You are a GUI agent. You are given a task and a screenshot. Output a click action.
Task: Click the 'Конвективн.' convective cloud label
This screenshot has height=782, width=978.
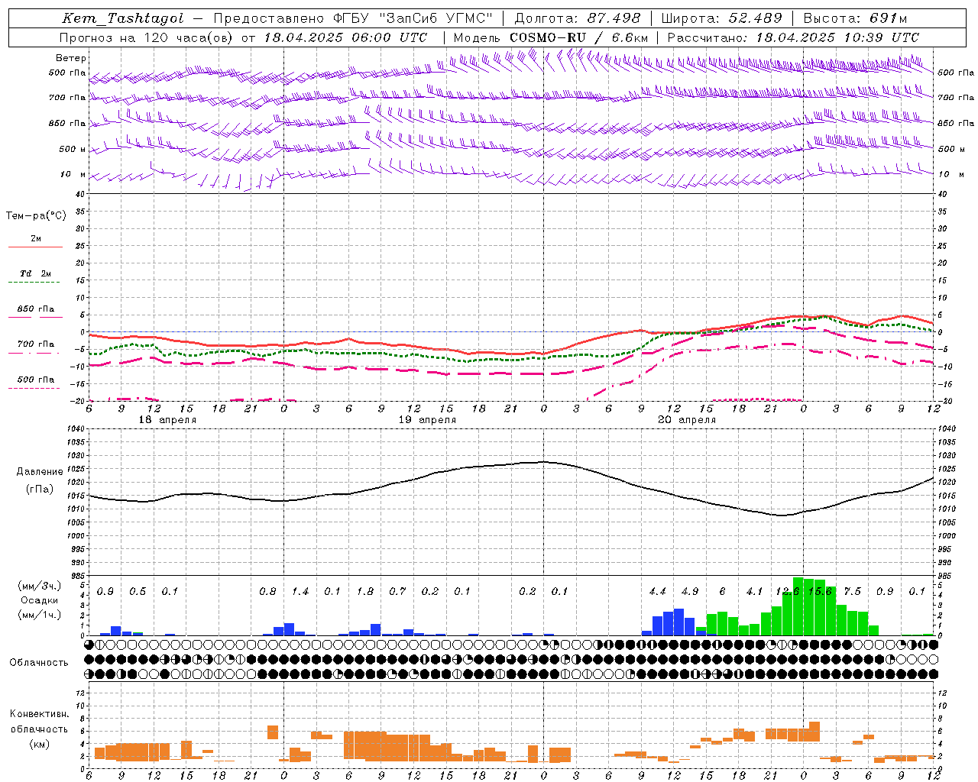pos(40,714)
